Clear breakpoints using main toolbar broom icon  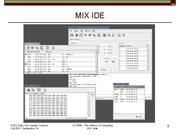[x=94, y=35]
